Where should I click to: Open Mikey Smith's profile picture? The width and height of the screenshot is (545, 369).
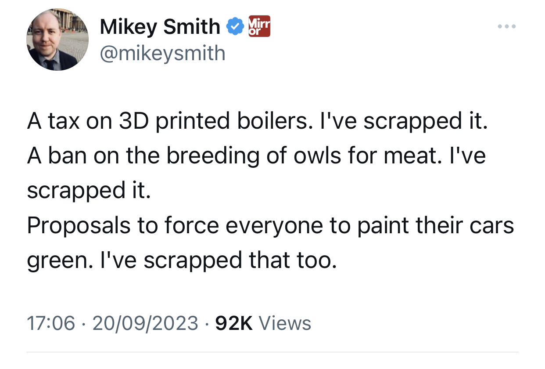tap(57, 40)
